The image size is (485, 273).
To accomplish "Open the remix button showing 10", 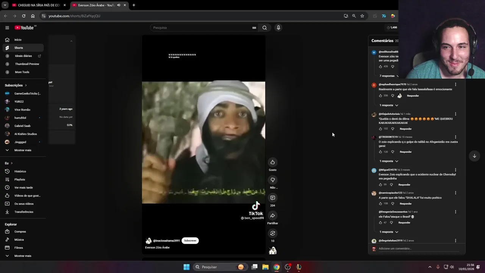I will 272,233.
